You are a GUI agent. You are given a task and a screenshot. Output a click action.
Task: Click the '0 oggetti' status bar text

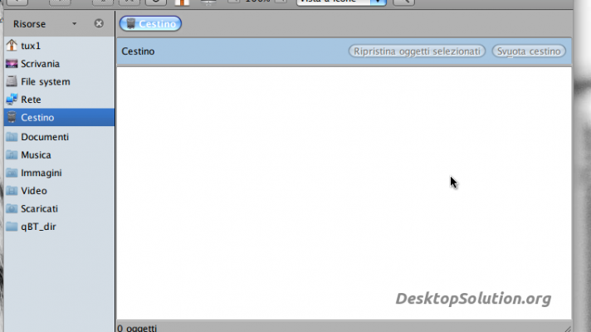pyautogui.click(x=137, y=328)
